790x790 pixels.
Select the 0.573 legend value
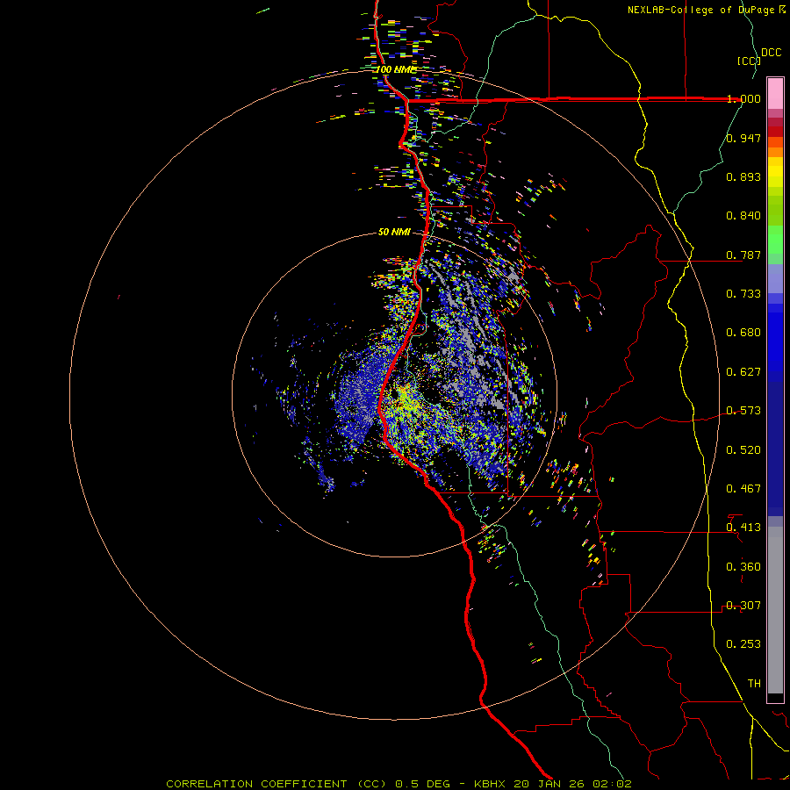point(743,411)
